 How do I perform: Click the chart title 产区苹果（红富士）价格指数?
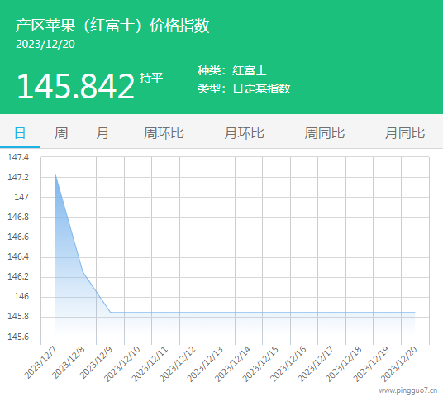(x=112, y=26)
